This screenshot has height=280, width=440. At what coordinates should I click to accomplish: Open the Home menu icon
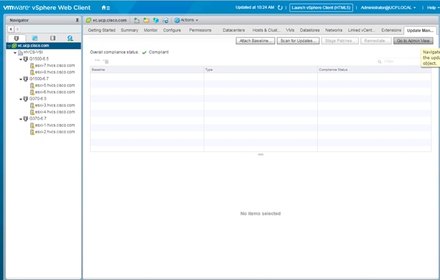click(105, 8)
